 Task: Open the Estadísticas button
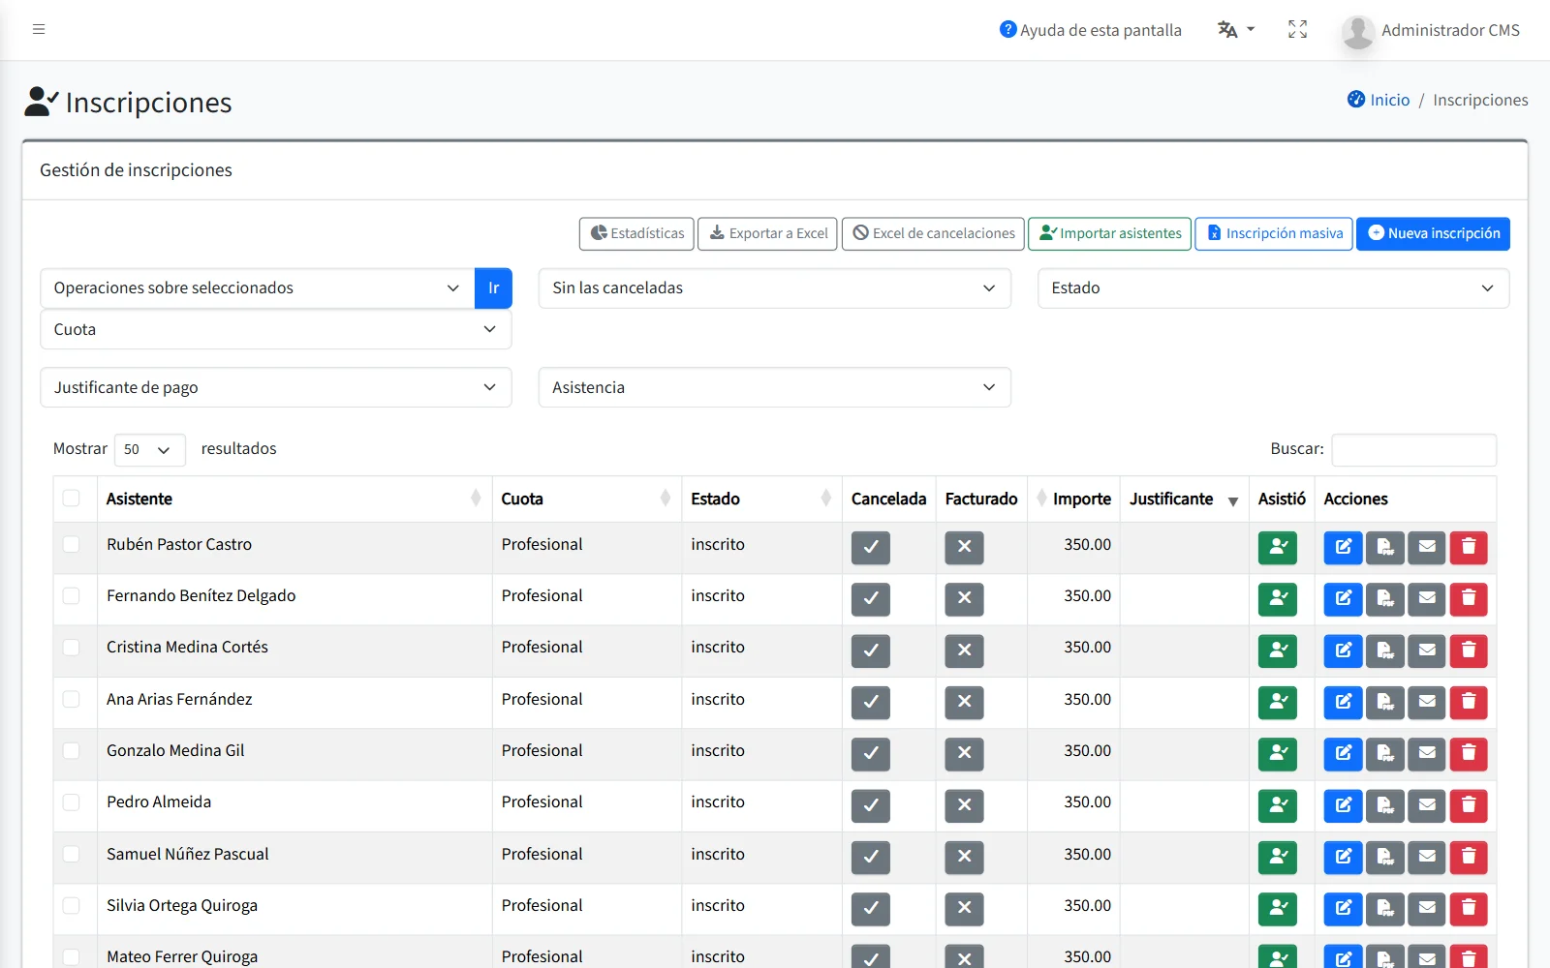[x=636, y=233]
